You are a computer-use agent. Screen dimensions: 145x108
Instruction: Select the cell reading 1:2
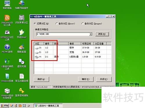pos(47,48)
